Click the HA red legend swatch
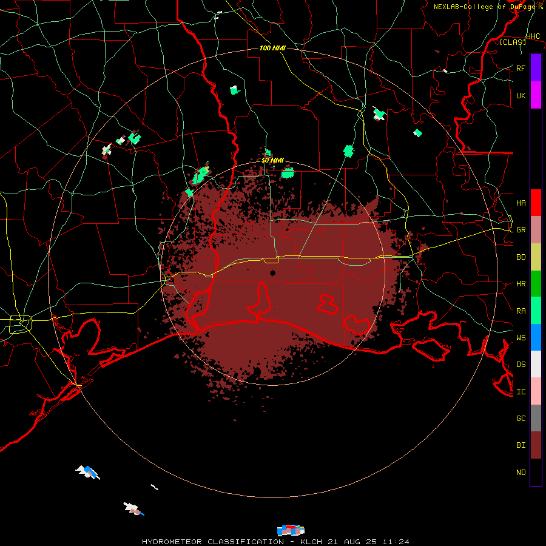 click(536, 203)
